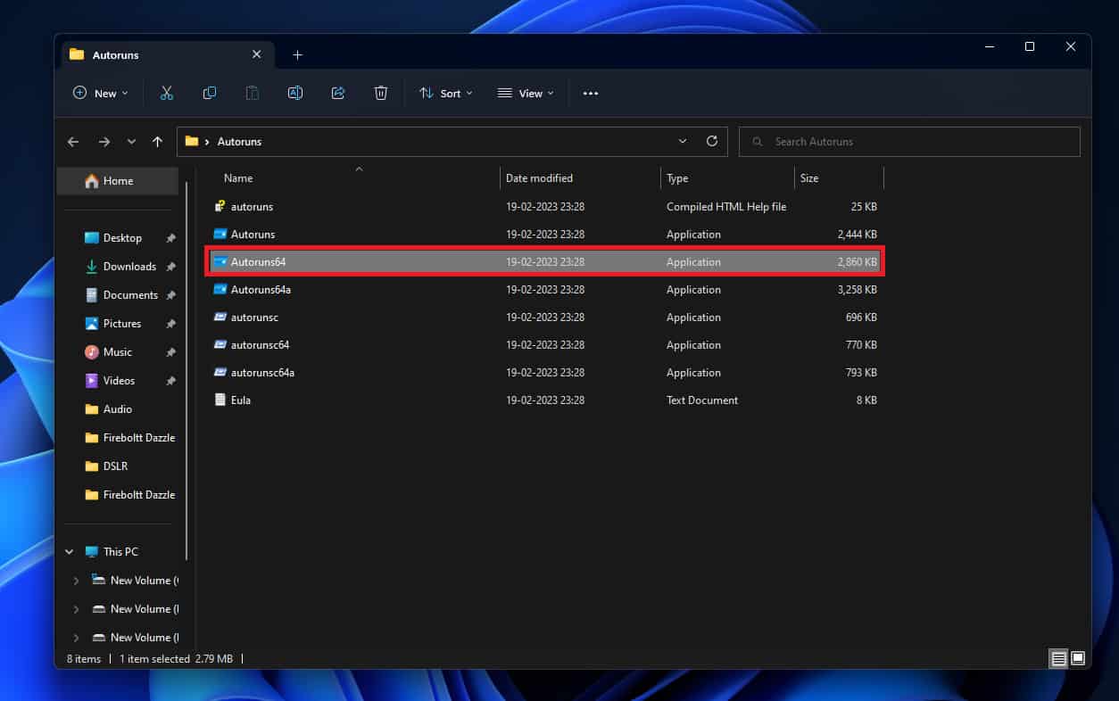Image resolution: width=1119 pixels, height=701 pixels.
Task: Click the Delete trash can icon
Action: [381, 93]
